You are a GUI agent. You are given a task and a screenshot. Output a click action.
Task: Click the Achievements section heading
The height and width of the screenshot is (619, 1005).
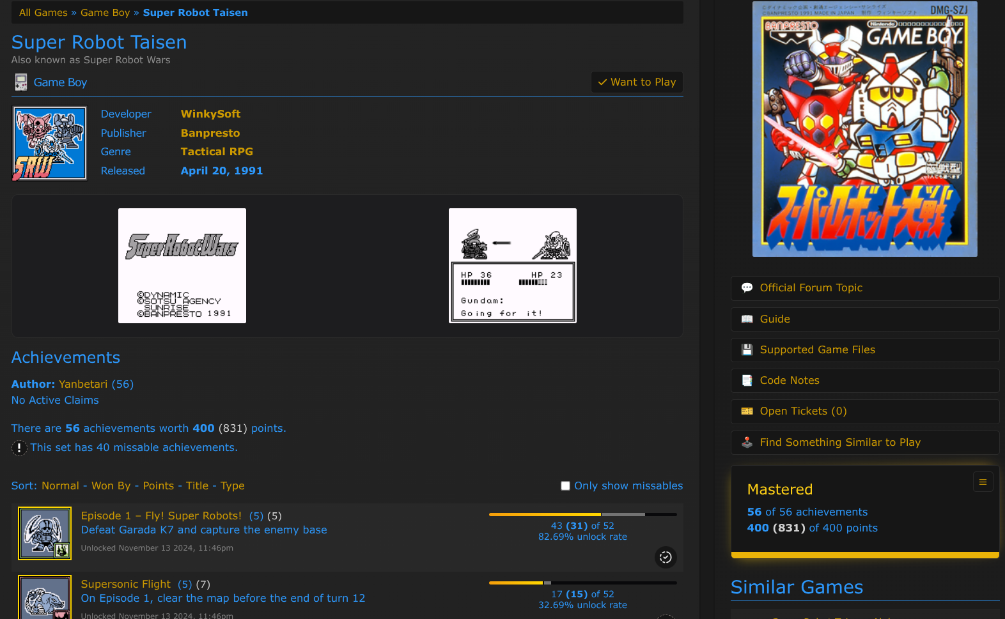pyautogui.click(x=66, y=357)
